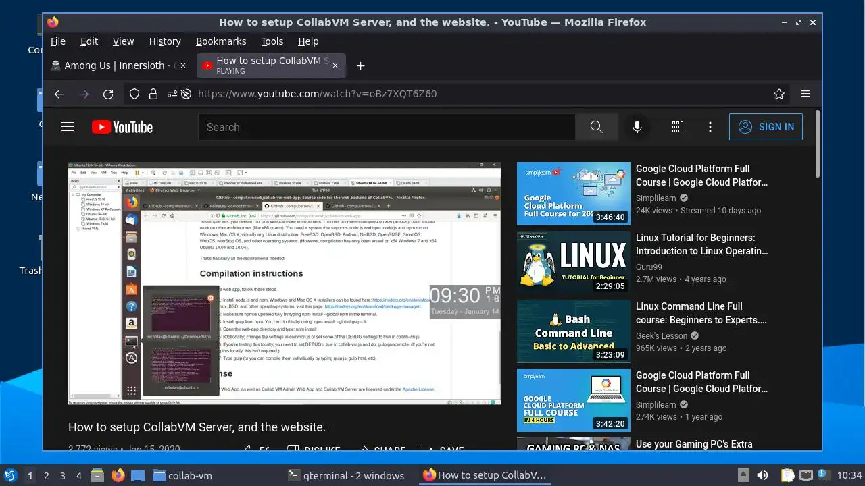Click the eject removable media tray icon

pyautogui.click(x=743, y=475)
